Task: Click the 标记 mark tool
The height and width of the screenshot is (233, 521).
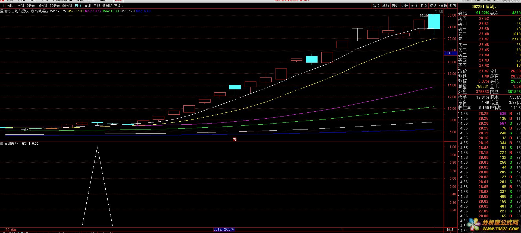Action: point(433,6)
